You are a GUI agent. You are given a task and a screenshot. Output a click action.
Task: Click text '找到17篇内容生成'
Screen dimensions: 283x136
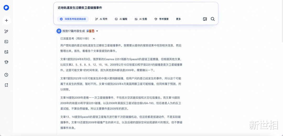(74, 31)
